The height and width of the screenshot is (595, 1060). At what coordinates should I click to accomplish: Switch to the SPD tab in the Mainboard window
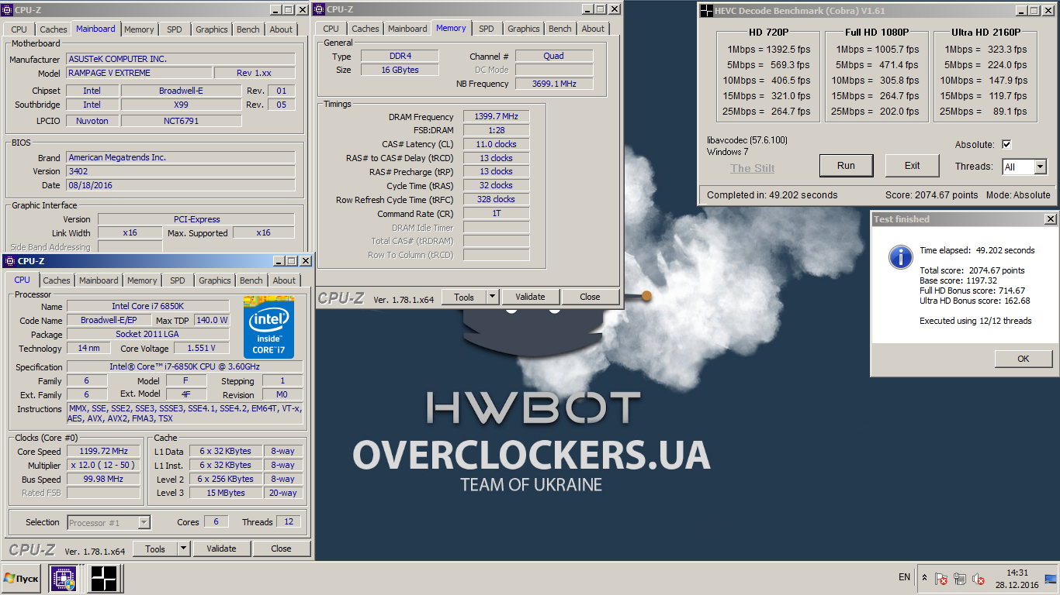174,29
